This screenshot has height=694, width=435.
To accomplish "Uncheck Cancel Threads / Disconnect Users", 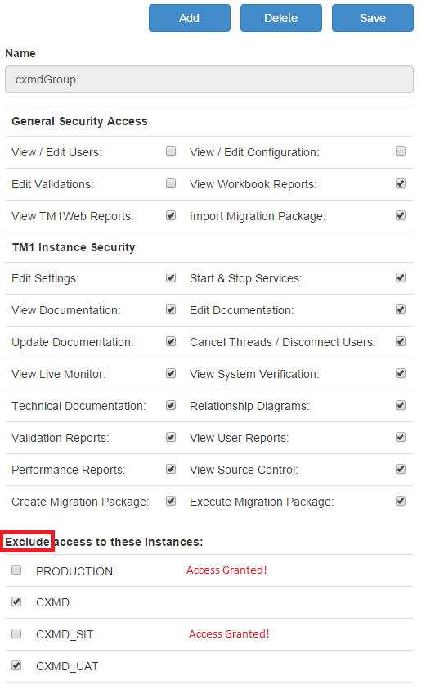I will pyautogui.click(x=401, y=342).
